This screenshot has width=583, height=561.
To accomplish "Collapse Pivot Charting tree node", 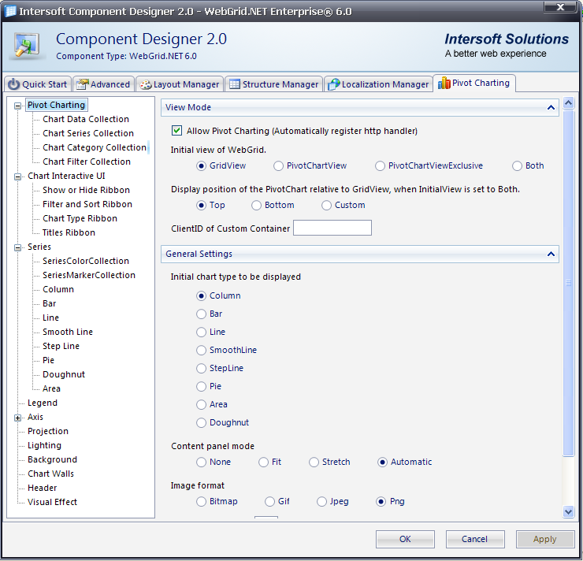I will point(17,106).
